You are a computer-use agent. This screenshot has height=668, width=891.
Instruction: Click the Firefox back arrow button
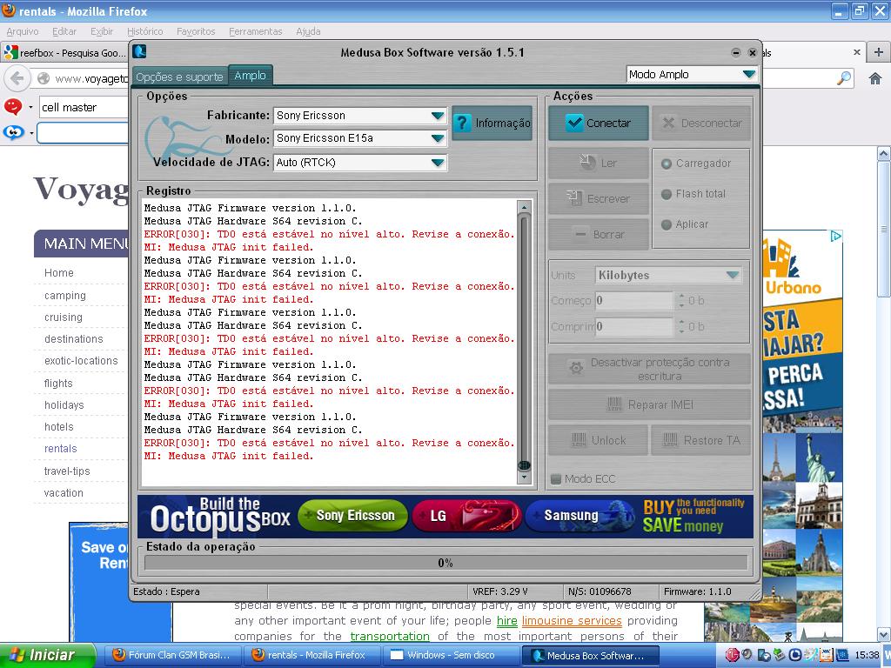(x=17, y=78)
